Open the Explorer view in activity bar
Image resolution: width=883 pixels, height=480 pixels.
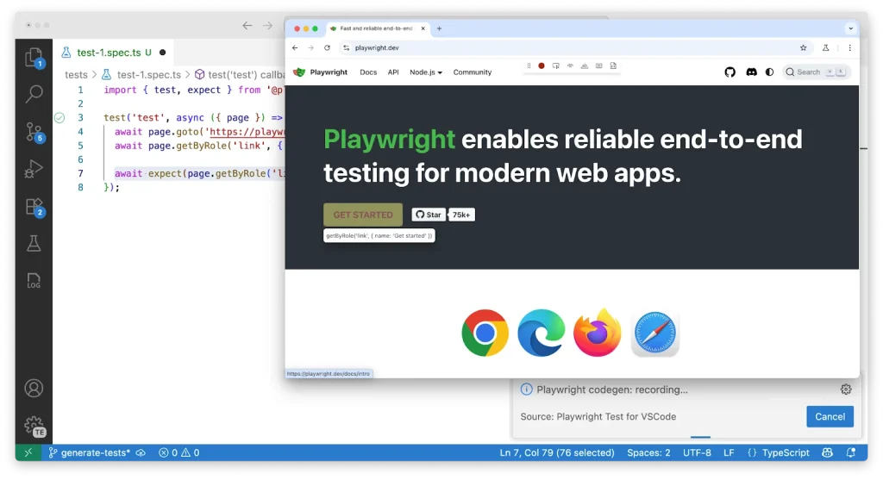[34, 58]
